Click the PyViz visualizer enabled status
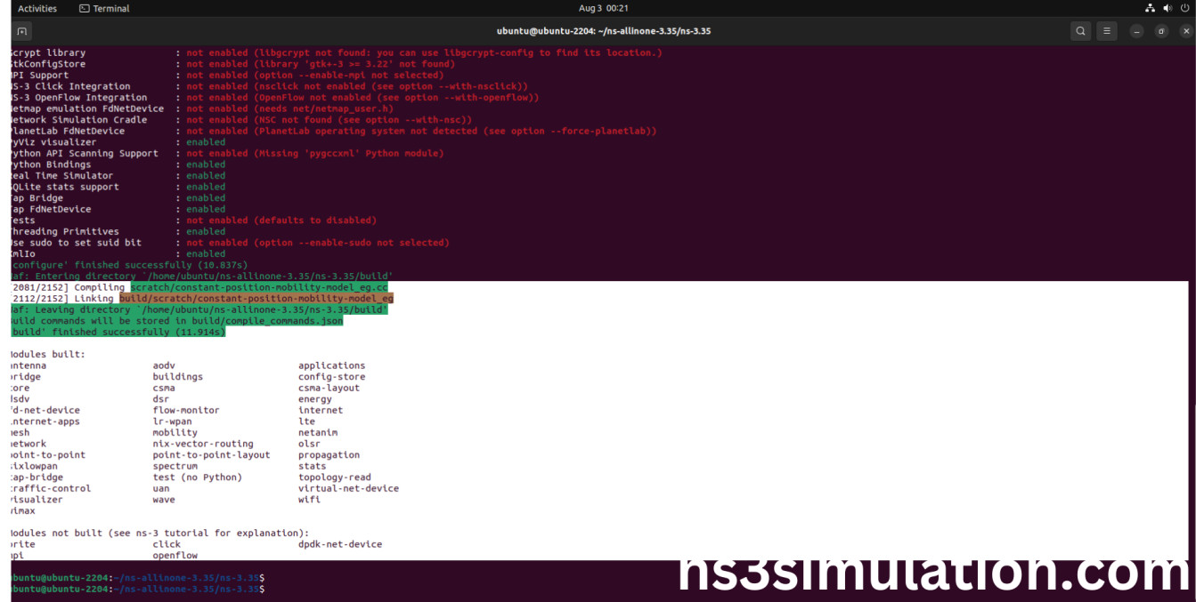Image resolution: width=1196 pixels, height=602 pixels. tap(206, 142)
